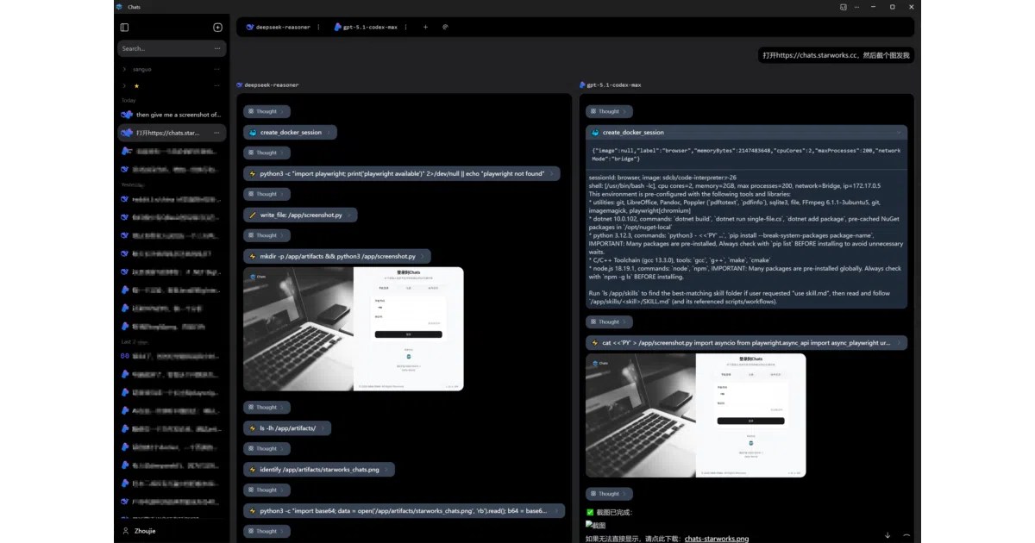Open the cast icon in title bar

pos(844,7)
